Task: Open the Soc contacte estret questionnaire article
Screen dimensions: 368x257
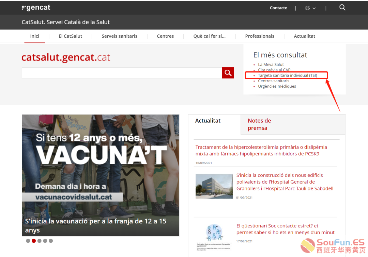Action: (x=286, y=229)
